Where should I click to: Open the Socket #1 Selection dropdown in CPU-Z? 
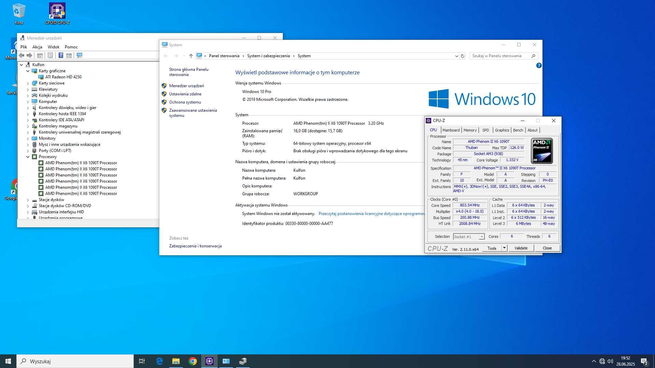(x=469, y=236)
